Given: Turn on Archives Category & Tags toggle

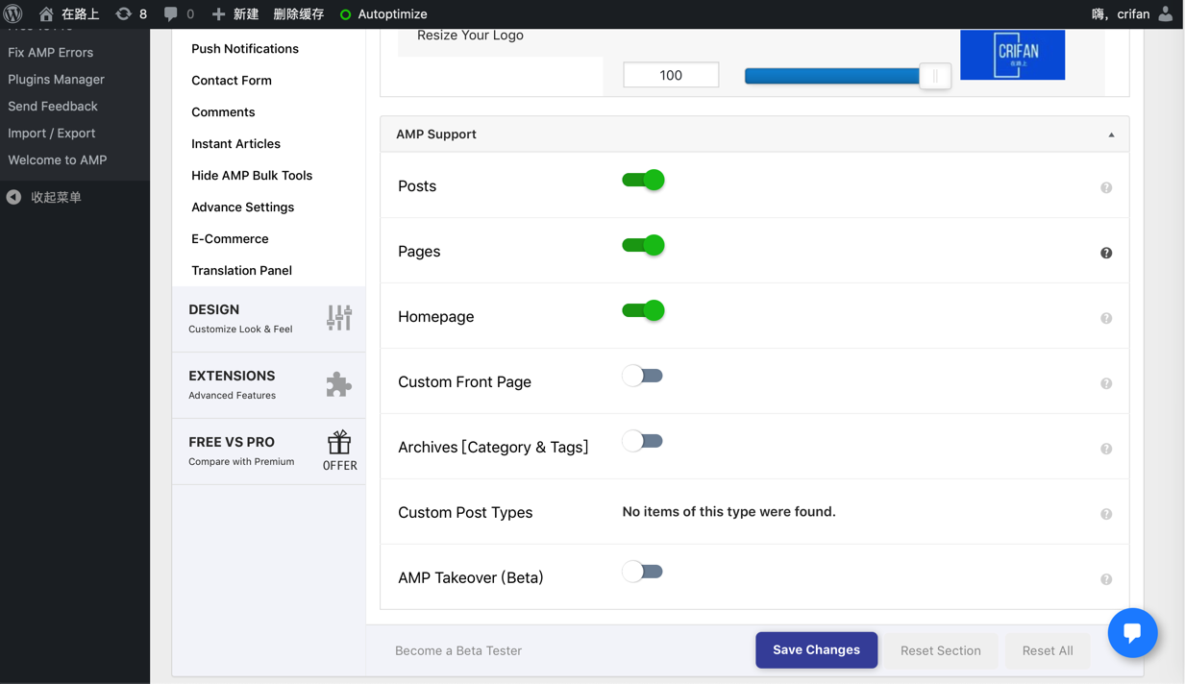Looking at the screenshot, I should [642, 441].
